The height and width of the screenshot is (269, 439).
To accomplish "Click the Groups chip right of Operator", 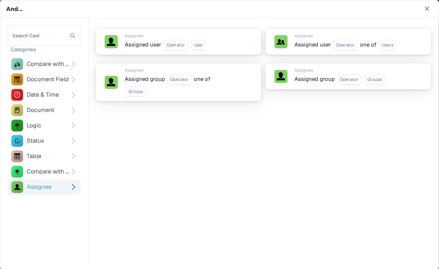I will [x=375, y=79].
